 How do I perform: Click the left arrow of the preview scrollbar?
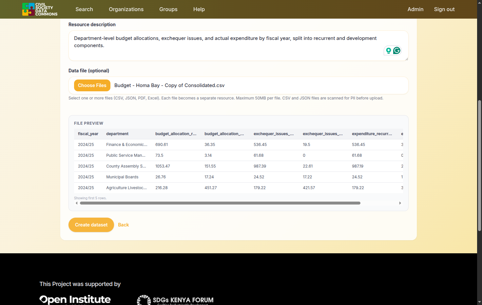point(77,203)
